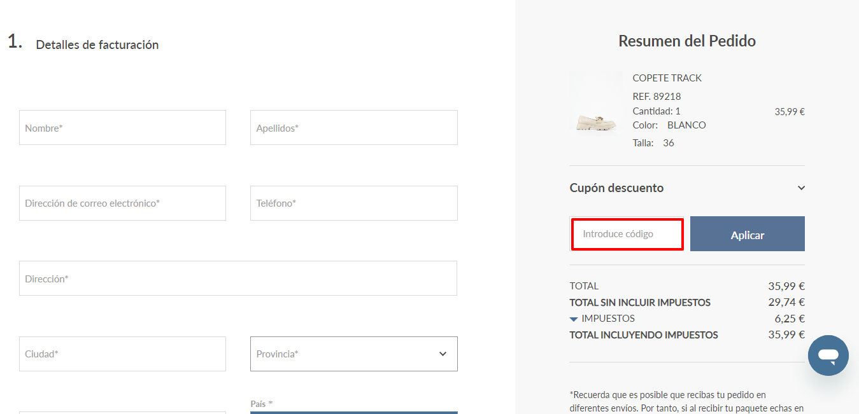Click the Ciudad input field
This screenshot has height=414, width=859.
coord(122,354)
